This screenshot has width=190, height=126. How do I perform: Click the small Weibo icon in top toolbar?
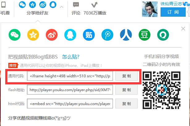click(43, 5)
